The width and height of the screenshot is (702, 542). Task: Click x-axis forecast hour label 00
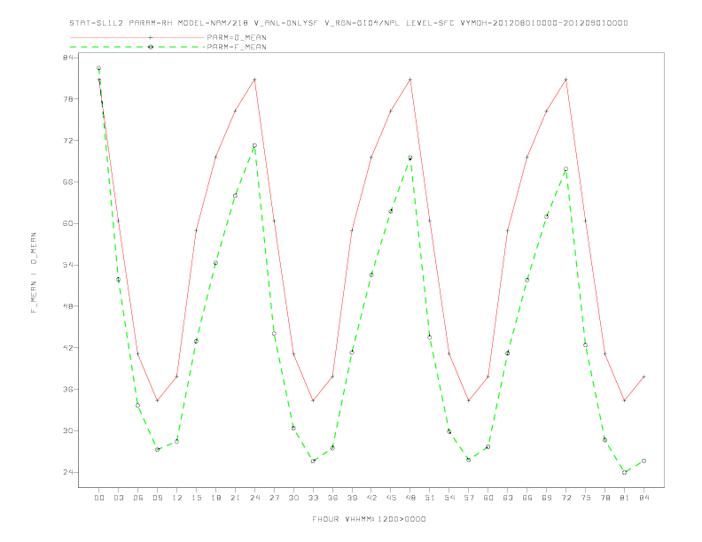pyautogui.click(x=99, y=498)
